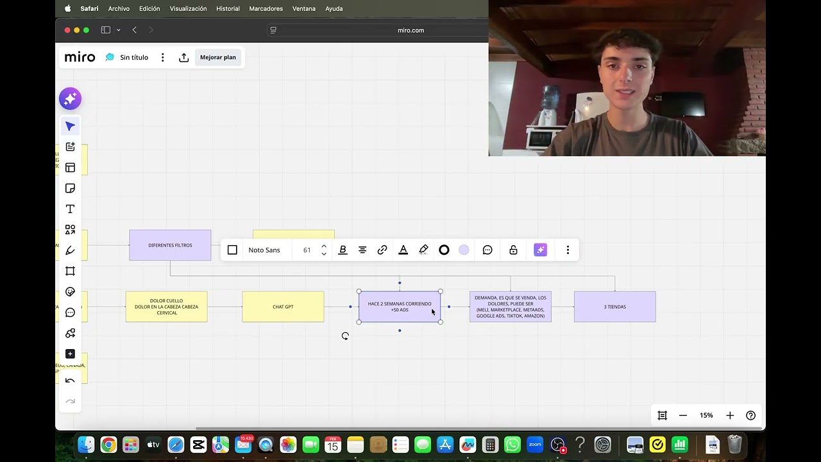Screen dimensions: 821x462
Task: Open fill color lavender swatch
Action: (x=464, y=250)
